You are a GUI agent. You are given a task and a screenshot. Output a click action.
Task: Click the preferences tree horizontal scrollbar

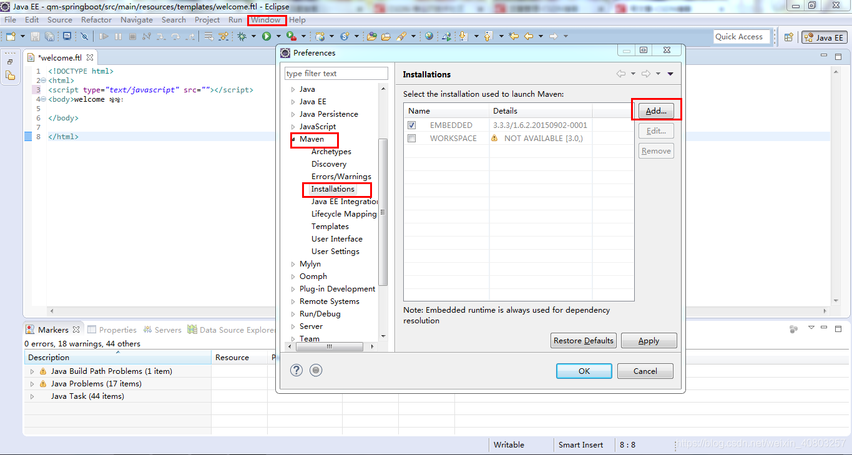click(x=329, y=346)
